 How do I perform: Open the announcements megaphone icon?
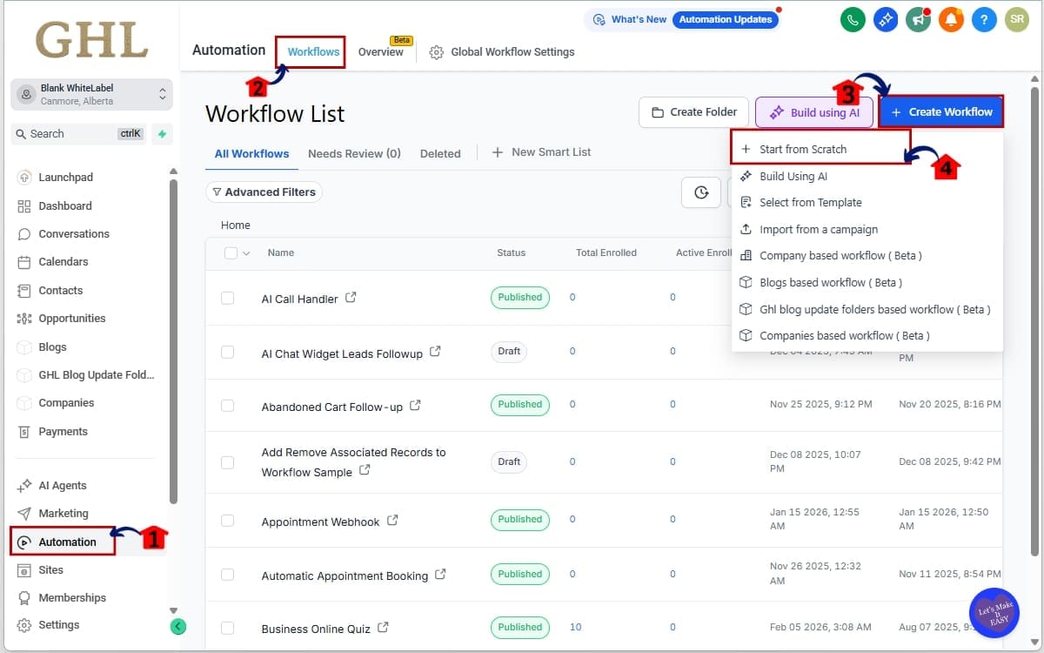point(919,18)
